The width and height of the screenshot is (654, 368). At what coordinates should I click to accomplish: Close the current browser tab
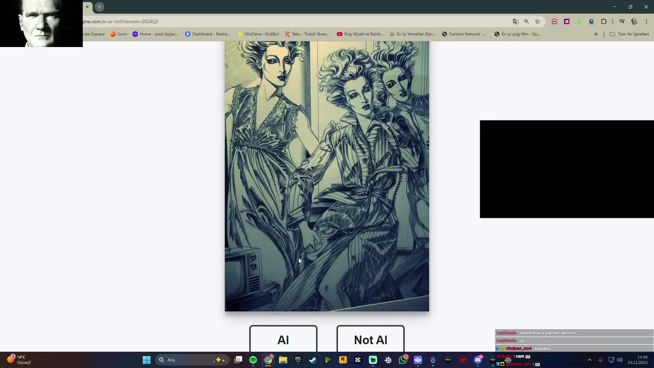tap(87, 7)
